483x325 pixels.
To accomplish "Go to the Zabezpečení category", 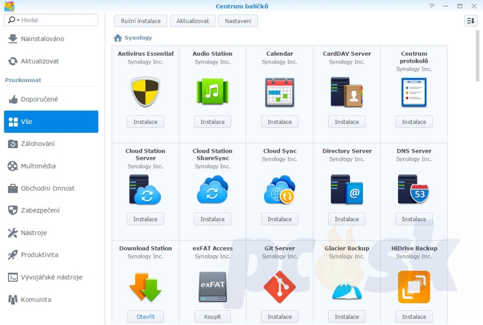I will (x=40, y=210).
